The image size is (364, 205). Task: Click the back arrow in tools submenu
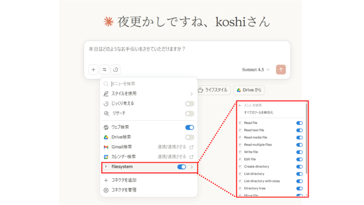pyautogui.click(x=240, y=105)
